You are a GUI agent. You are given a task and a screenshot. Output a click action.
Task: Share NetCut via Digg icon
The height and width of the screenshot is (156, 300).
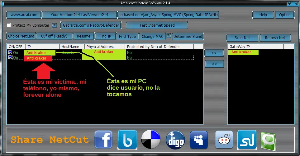[175, 140]
